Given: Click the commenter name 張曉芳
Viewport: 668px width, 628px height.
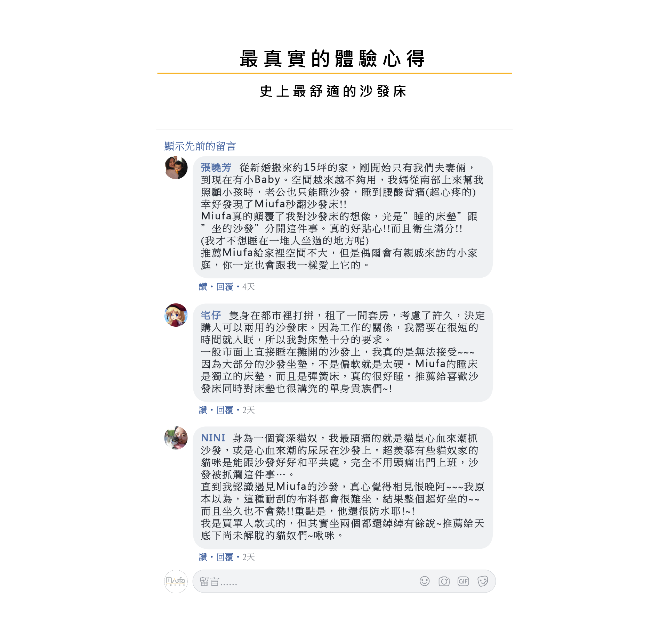Looking at the screenshot, I should [x=216, y=168].
